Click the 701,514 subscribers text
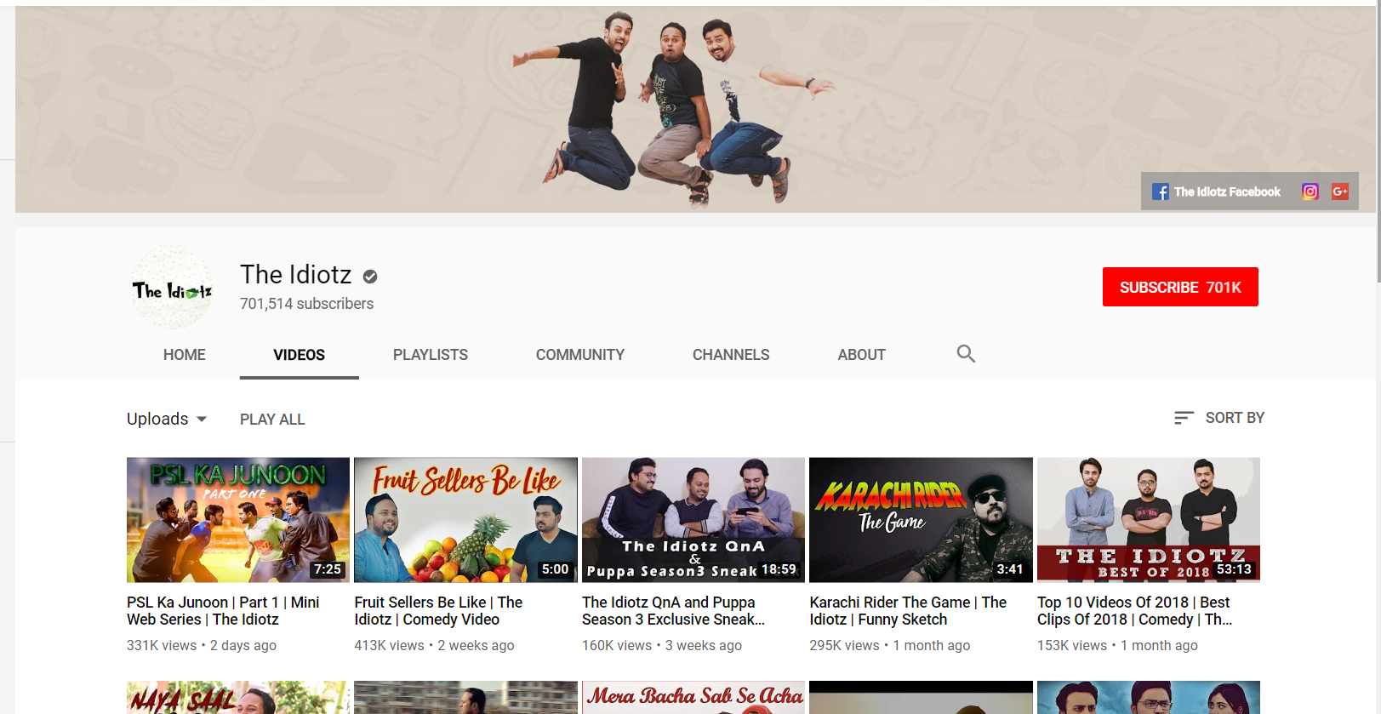Viewport: 1381px width, 714px height. click(x=306, y=304)
